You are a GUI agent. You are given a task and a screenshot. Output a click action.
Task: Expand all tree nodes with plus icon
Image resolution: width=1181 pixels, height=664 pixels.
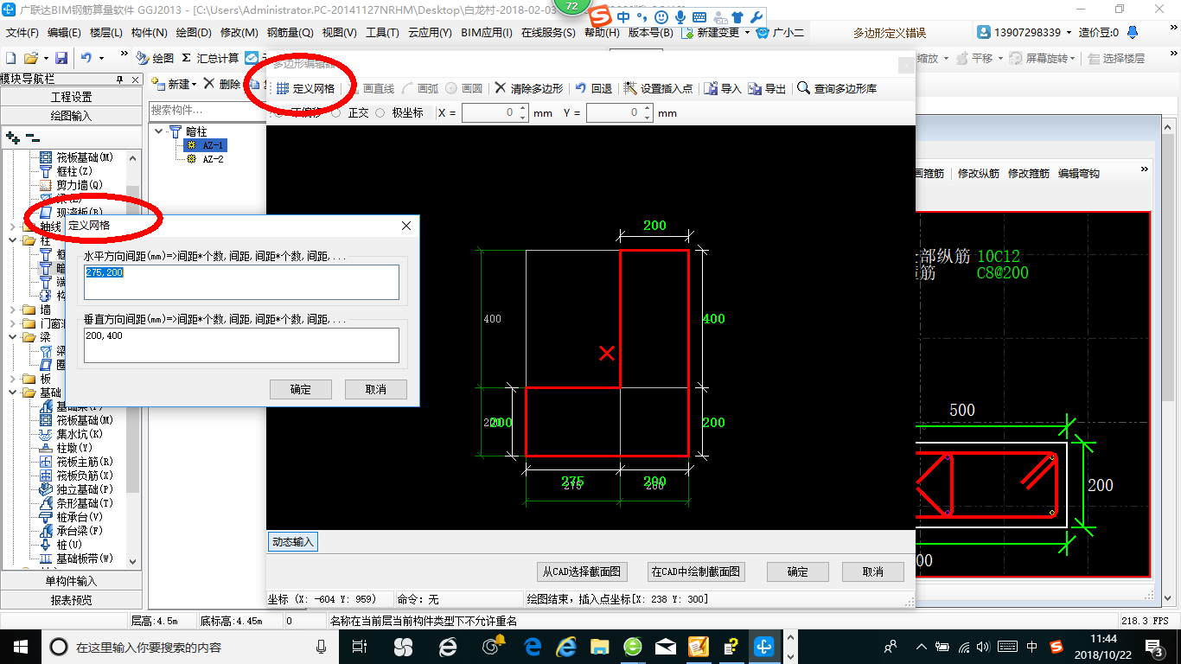[12, 137]
